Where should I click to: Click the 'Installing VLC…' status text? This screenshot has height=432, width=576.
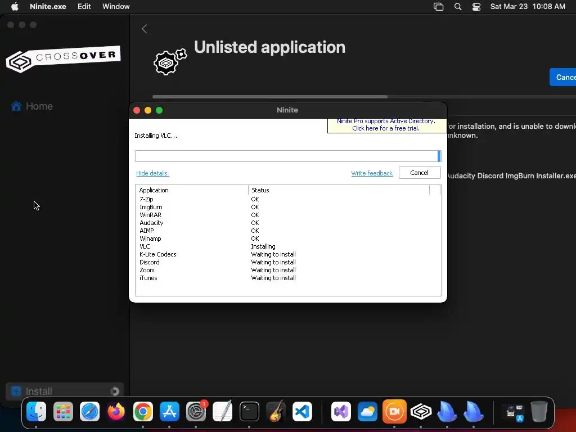pyautogui.click(x=156, y=136)
